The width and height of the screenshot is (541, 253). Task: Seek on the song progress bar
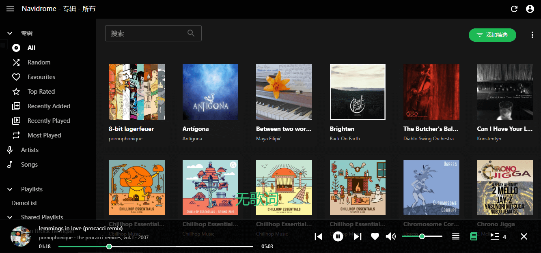(x=155, y=246)
